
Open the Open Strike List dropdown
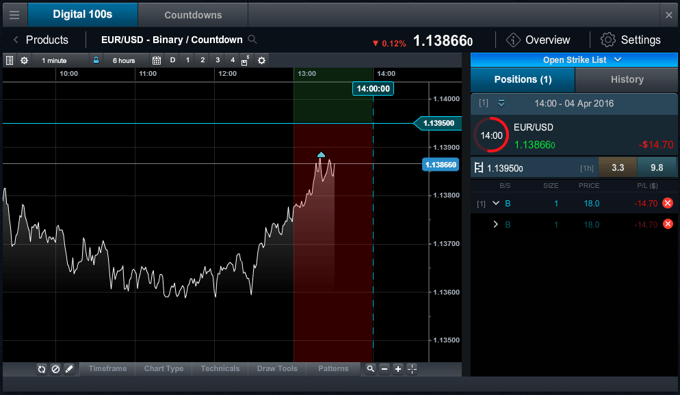point(574,60)
